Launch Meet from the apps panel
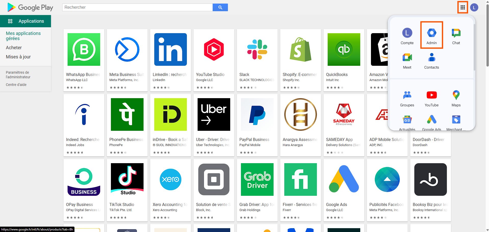This screenshot has width=489, height=232. 407,60
